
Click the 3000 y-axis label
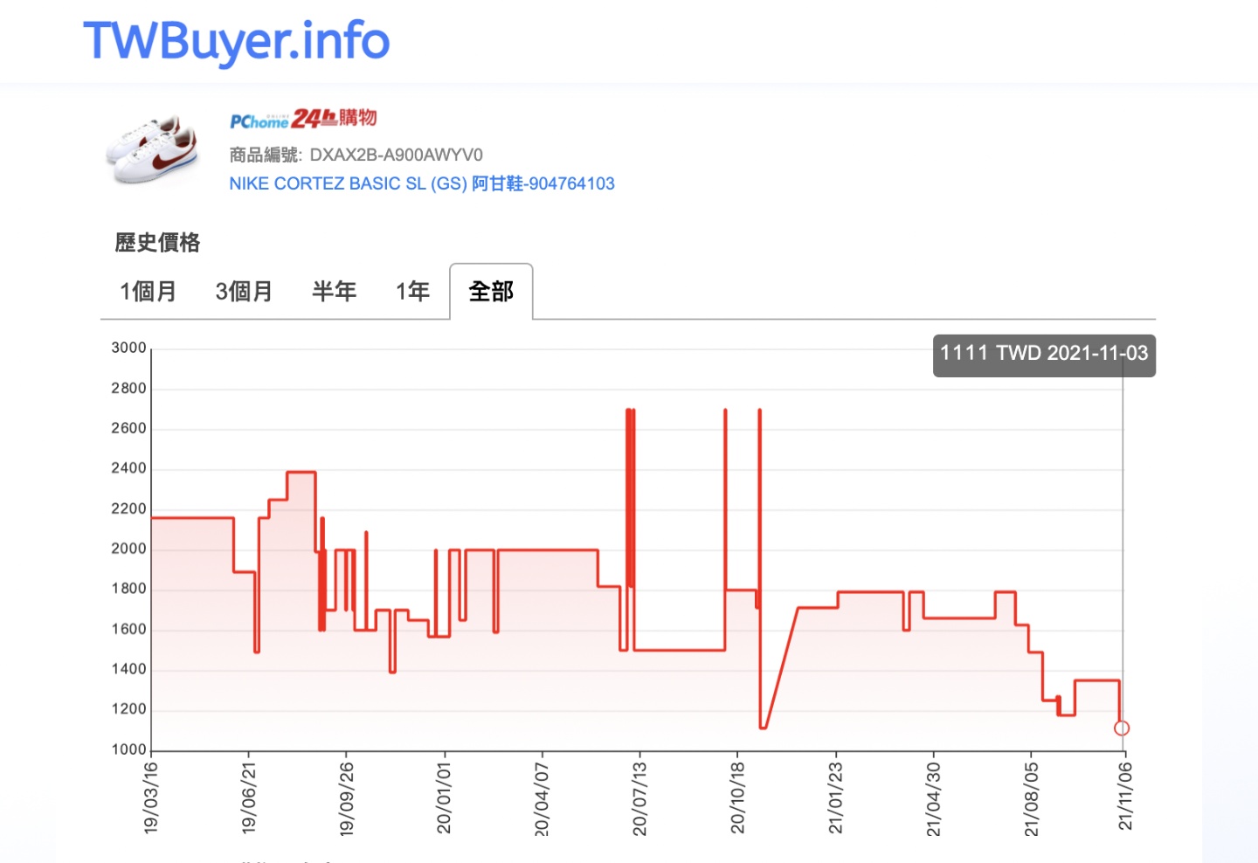click(128, 348)
